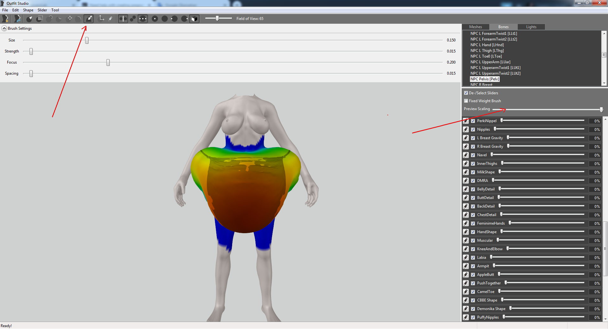This screenshot has width=608, height=329.
Task: Select bone NPC L UpperArm [LUar]
Action: 490,62
